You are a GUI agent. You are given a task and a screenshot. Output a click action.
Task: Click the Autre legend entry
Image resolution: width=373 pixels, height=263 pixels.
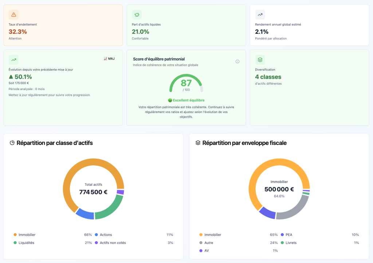(208, 243)
